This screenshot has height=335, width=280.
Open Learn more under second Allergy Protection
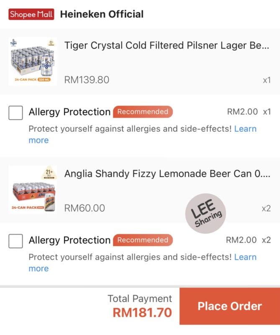point(245,257)
